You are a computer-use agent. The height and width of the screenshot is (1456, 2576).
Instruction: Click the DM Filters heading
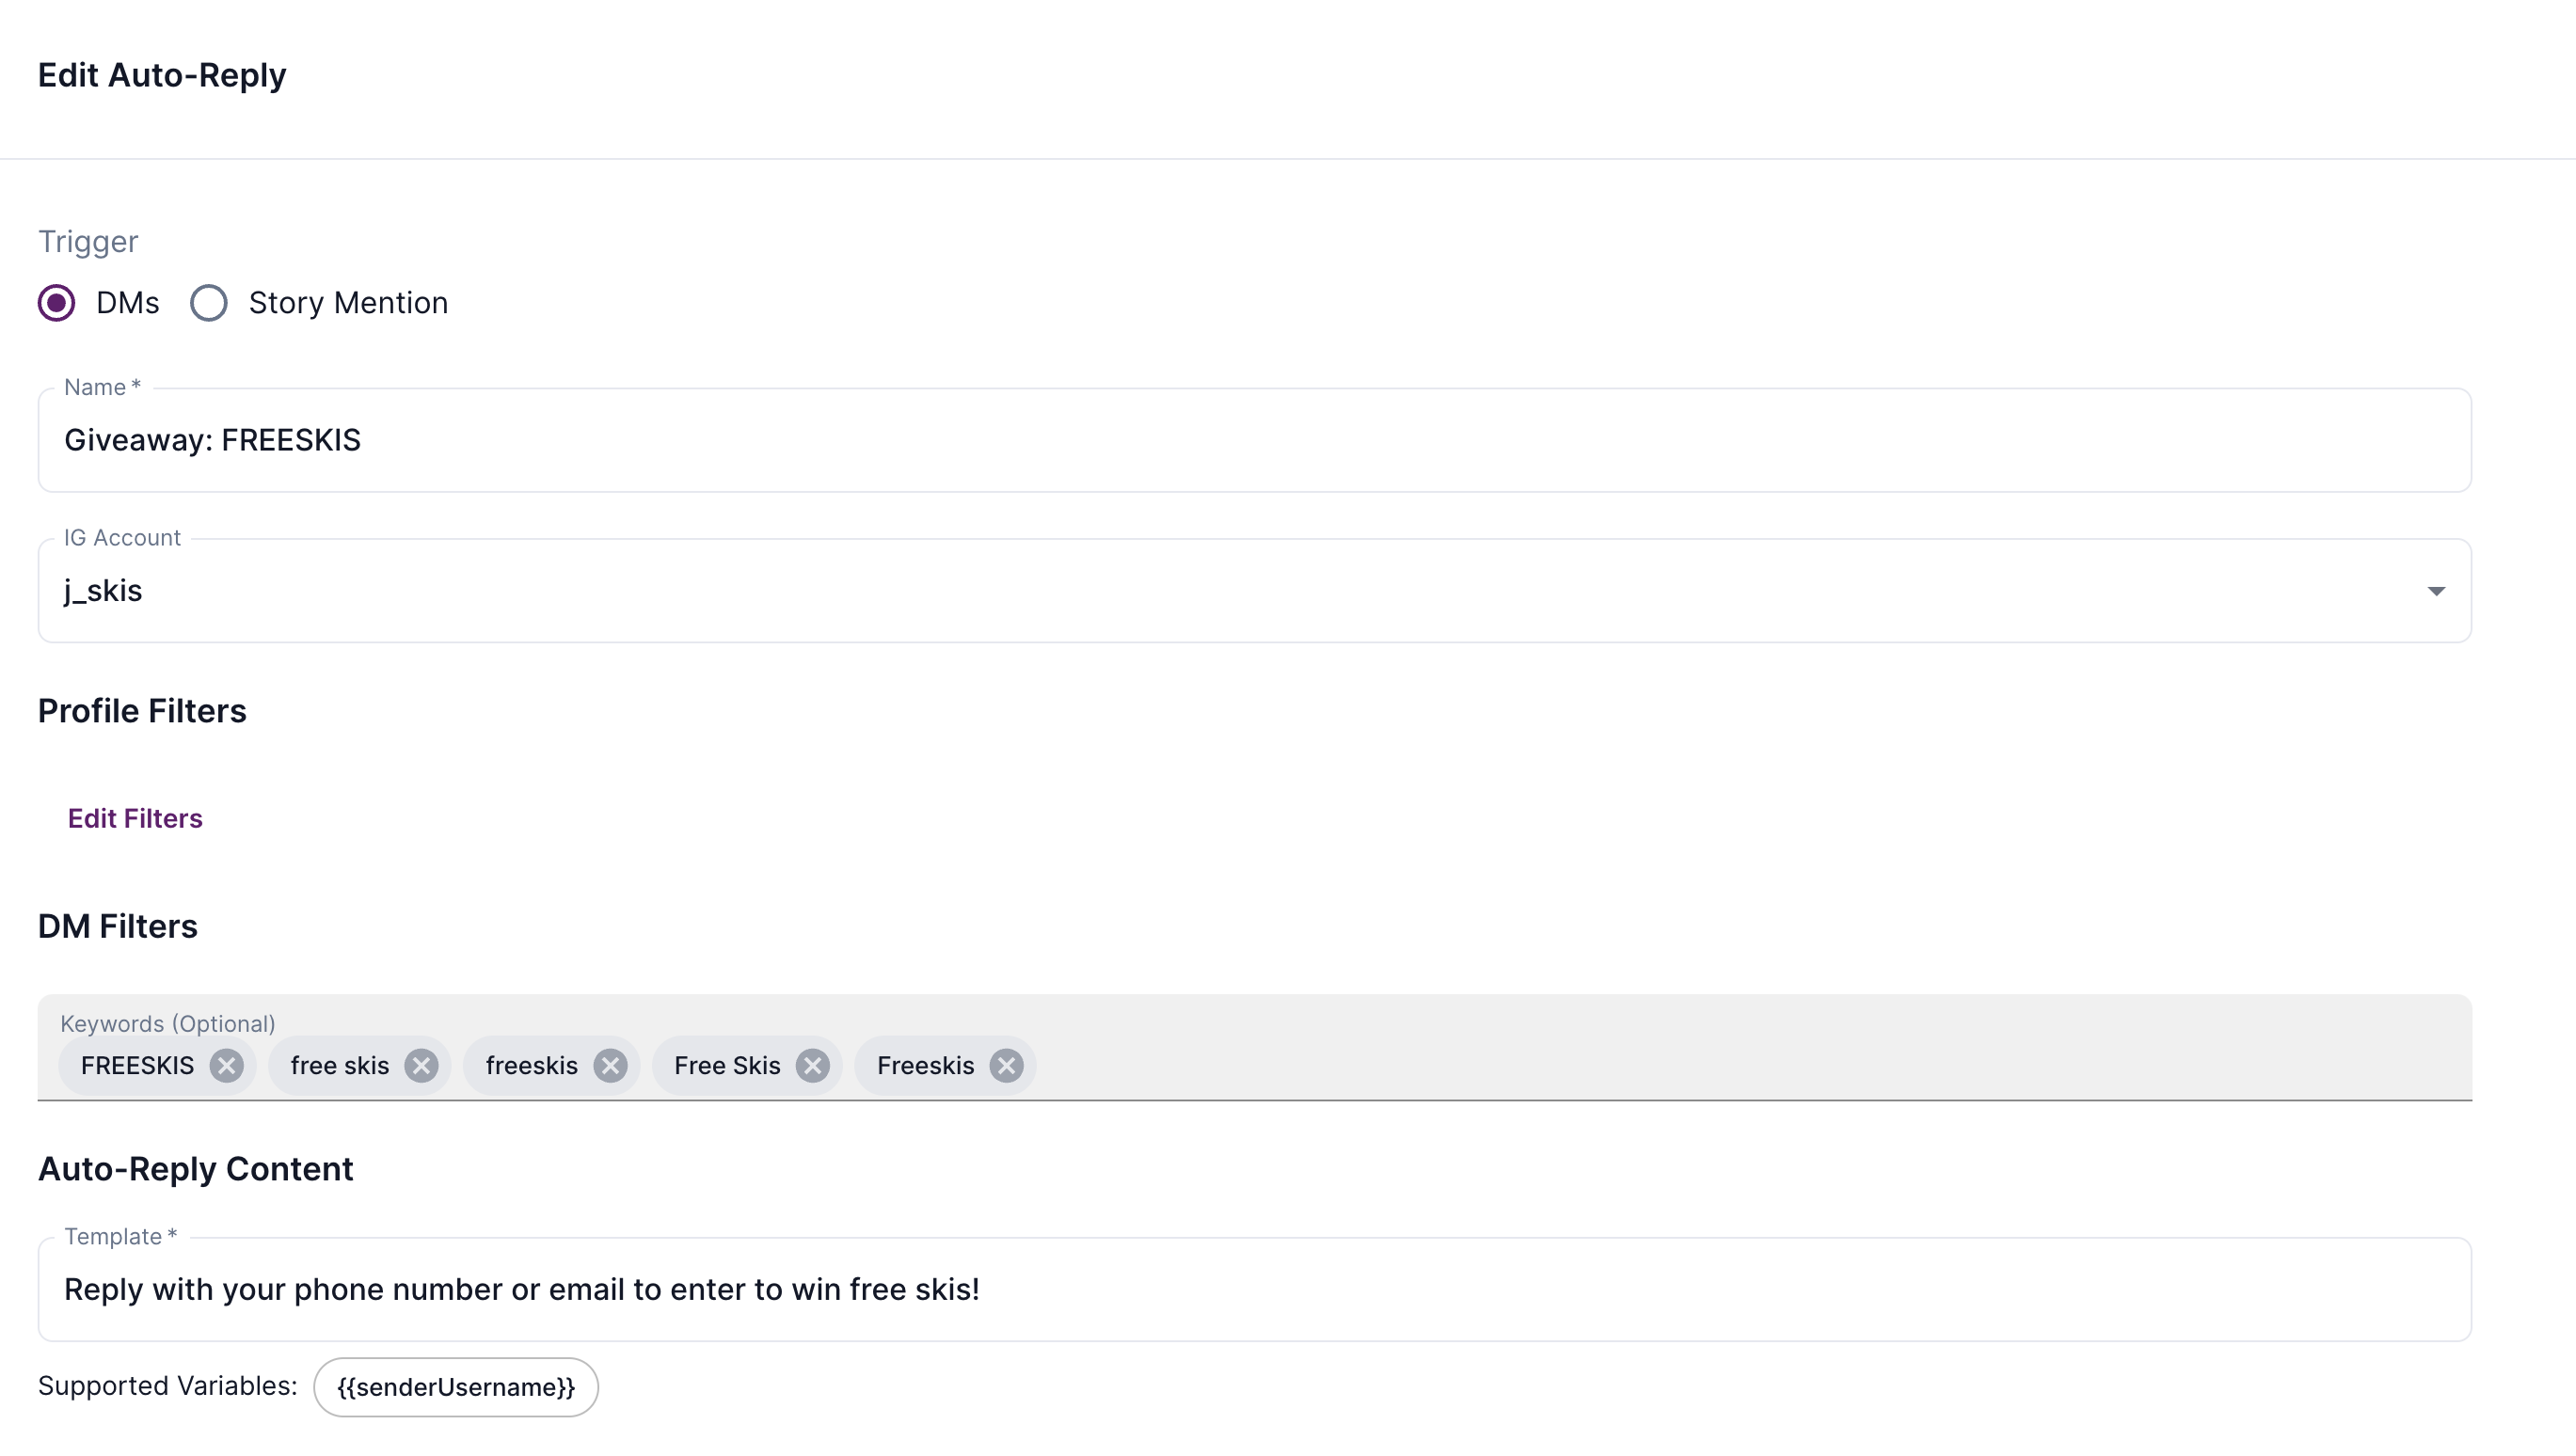click(x=118, y=926)
